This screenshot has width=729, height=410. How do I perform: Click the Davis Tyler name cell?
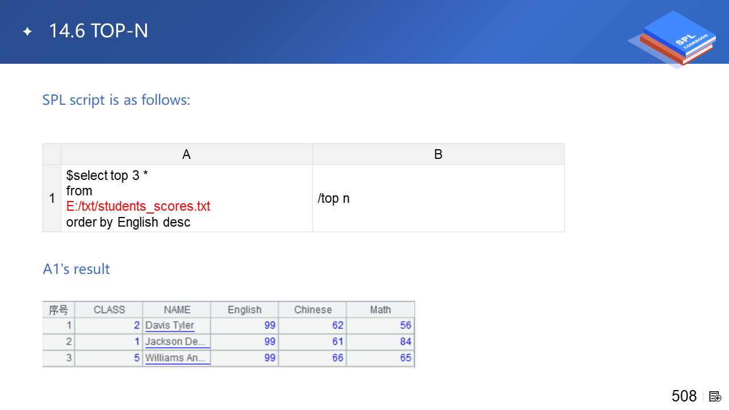tap(170, 325)
